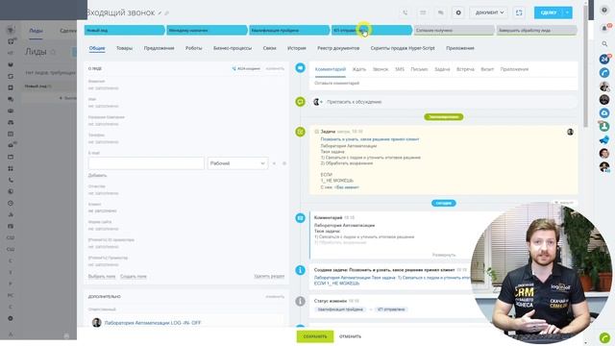Click the phone call icon in lead header
615x346 pixels.
(x=406, y=12)
